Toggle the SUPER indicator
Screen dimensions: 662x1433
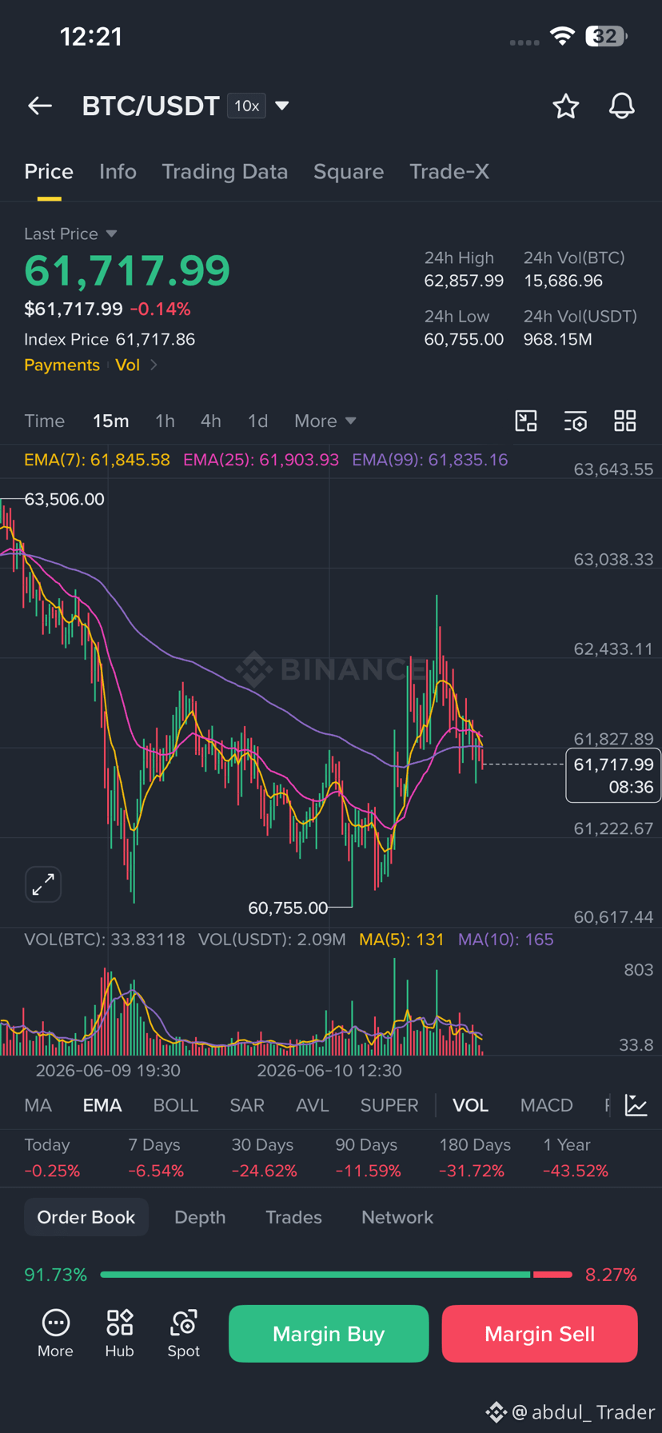click(x=389, y=1105)
